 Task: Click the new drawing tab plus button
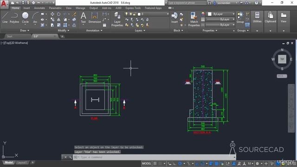62,36
